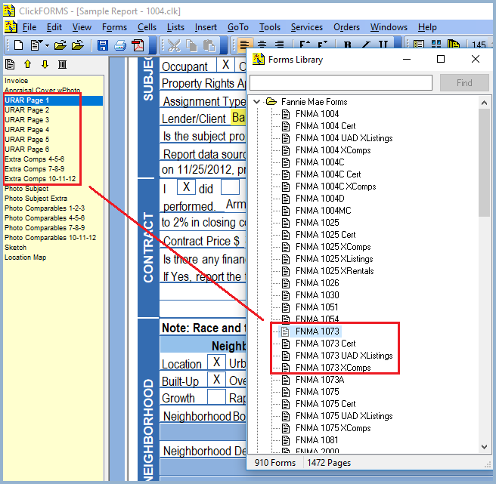The width and height of the screenshot is (496, 484).
Task: Click the increase font size icon
Action: point(305,45)
